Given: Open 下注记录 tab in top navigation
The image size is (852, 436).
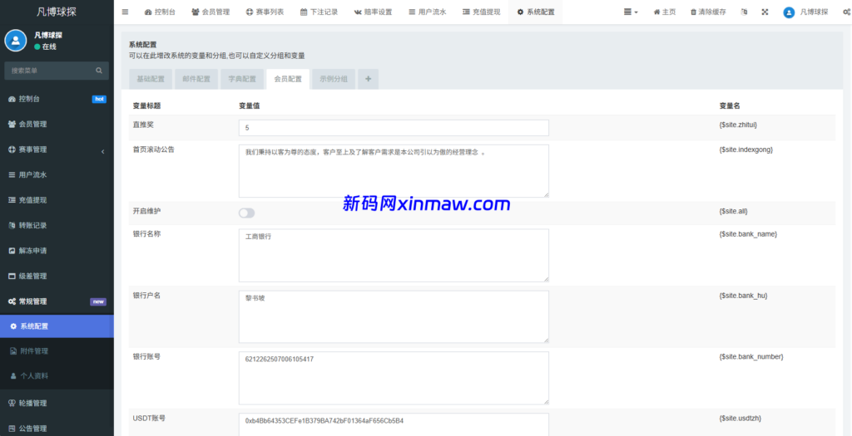Looking at the screenshot, I should (x=319, y=12).
